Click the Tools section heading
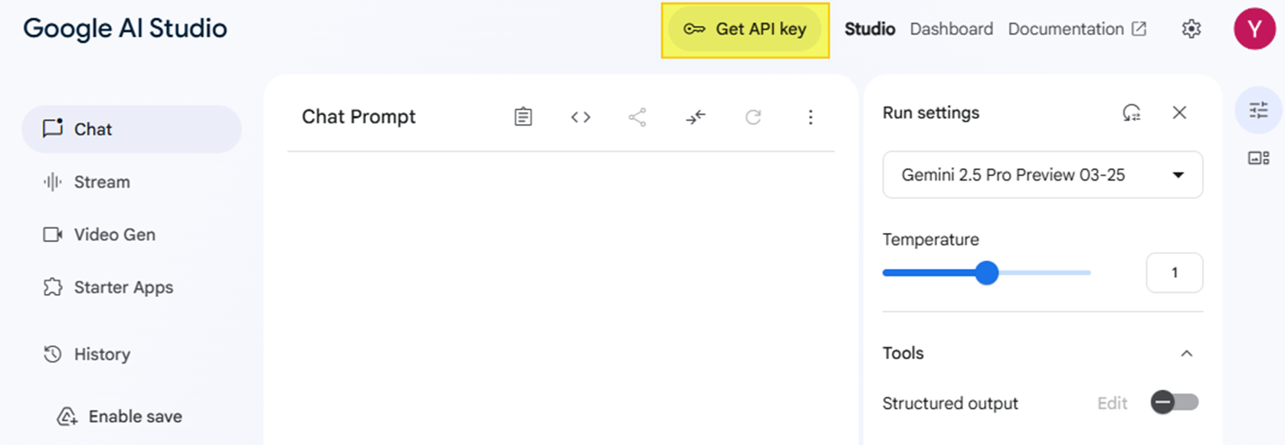The width and height of the screenshot is (1285, 445). [x=903, y=353]
